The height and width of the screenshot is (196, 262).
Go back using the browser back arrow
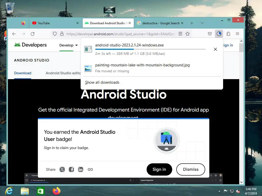point(14,34)
